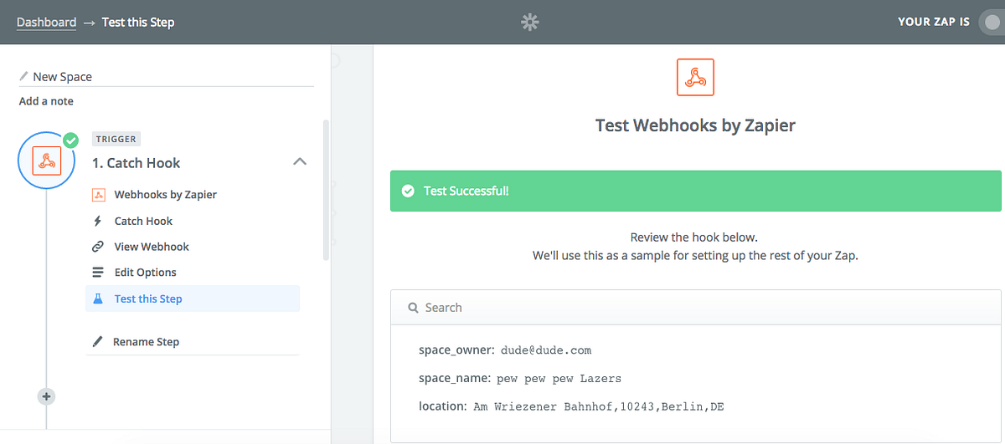Screen dimensions: 1005x444
Task: Click the Catch Hook trigger webhook circle icon
Action: (47, 160)
